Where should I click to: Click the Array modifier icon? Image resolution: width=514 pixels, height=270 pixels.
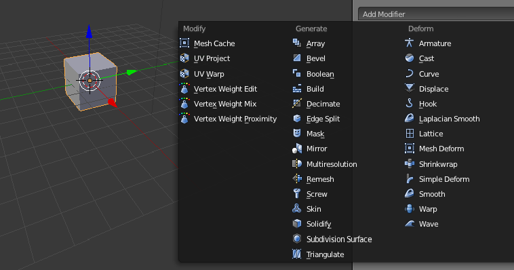coord(297,43)
